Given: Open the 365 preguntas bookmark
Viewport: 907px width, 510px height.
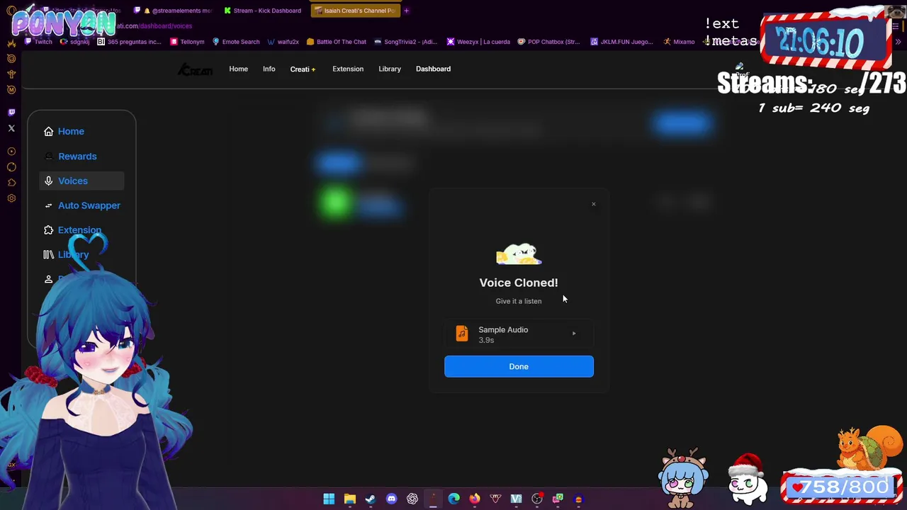Looking at the screenshot, I should (129, 42).
